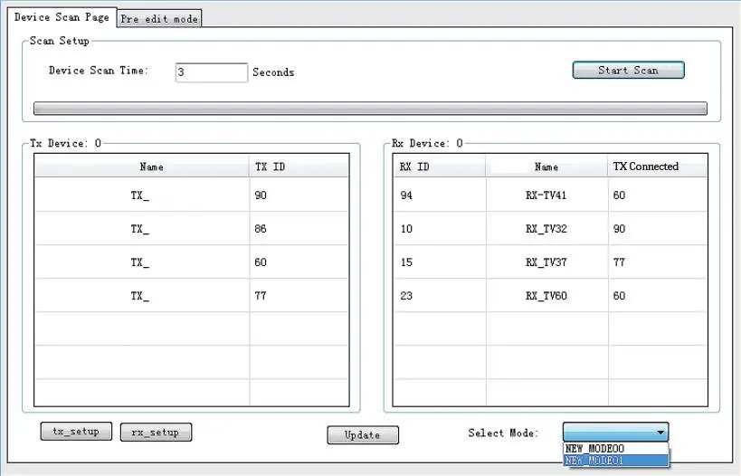Click the scan progress bar
Viewport: 741px width, 476px height.
(x=371, y=109)
